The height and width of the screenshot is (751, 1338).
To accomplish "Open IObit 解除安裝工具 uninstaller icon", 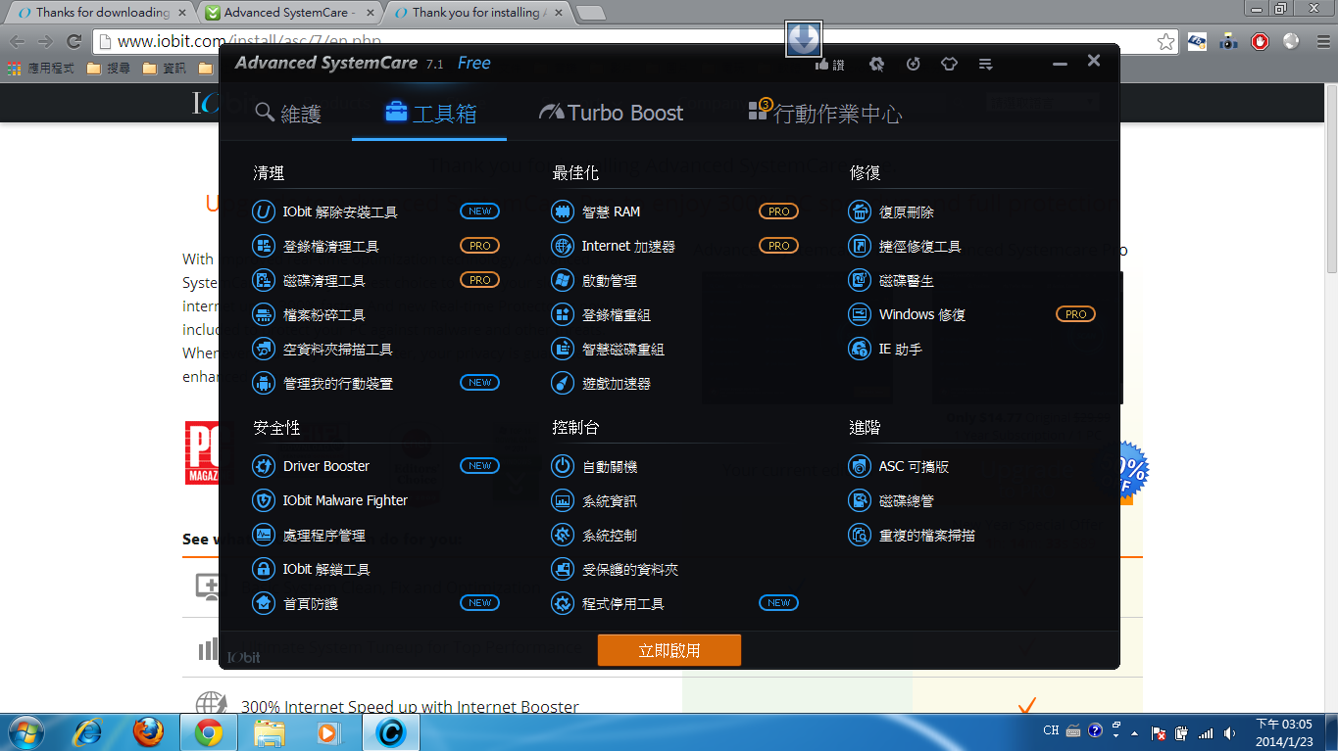I will tap(263, 211).
